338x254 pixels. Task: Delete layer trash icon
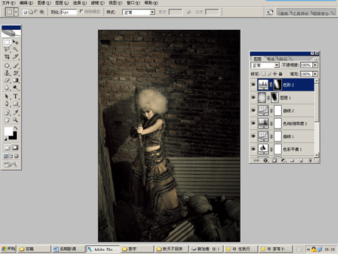point(310,161)
